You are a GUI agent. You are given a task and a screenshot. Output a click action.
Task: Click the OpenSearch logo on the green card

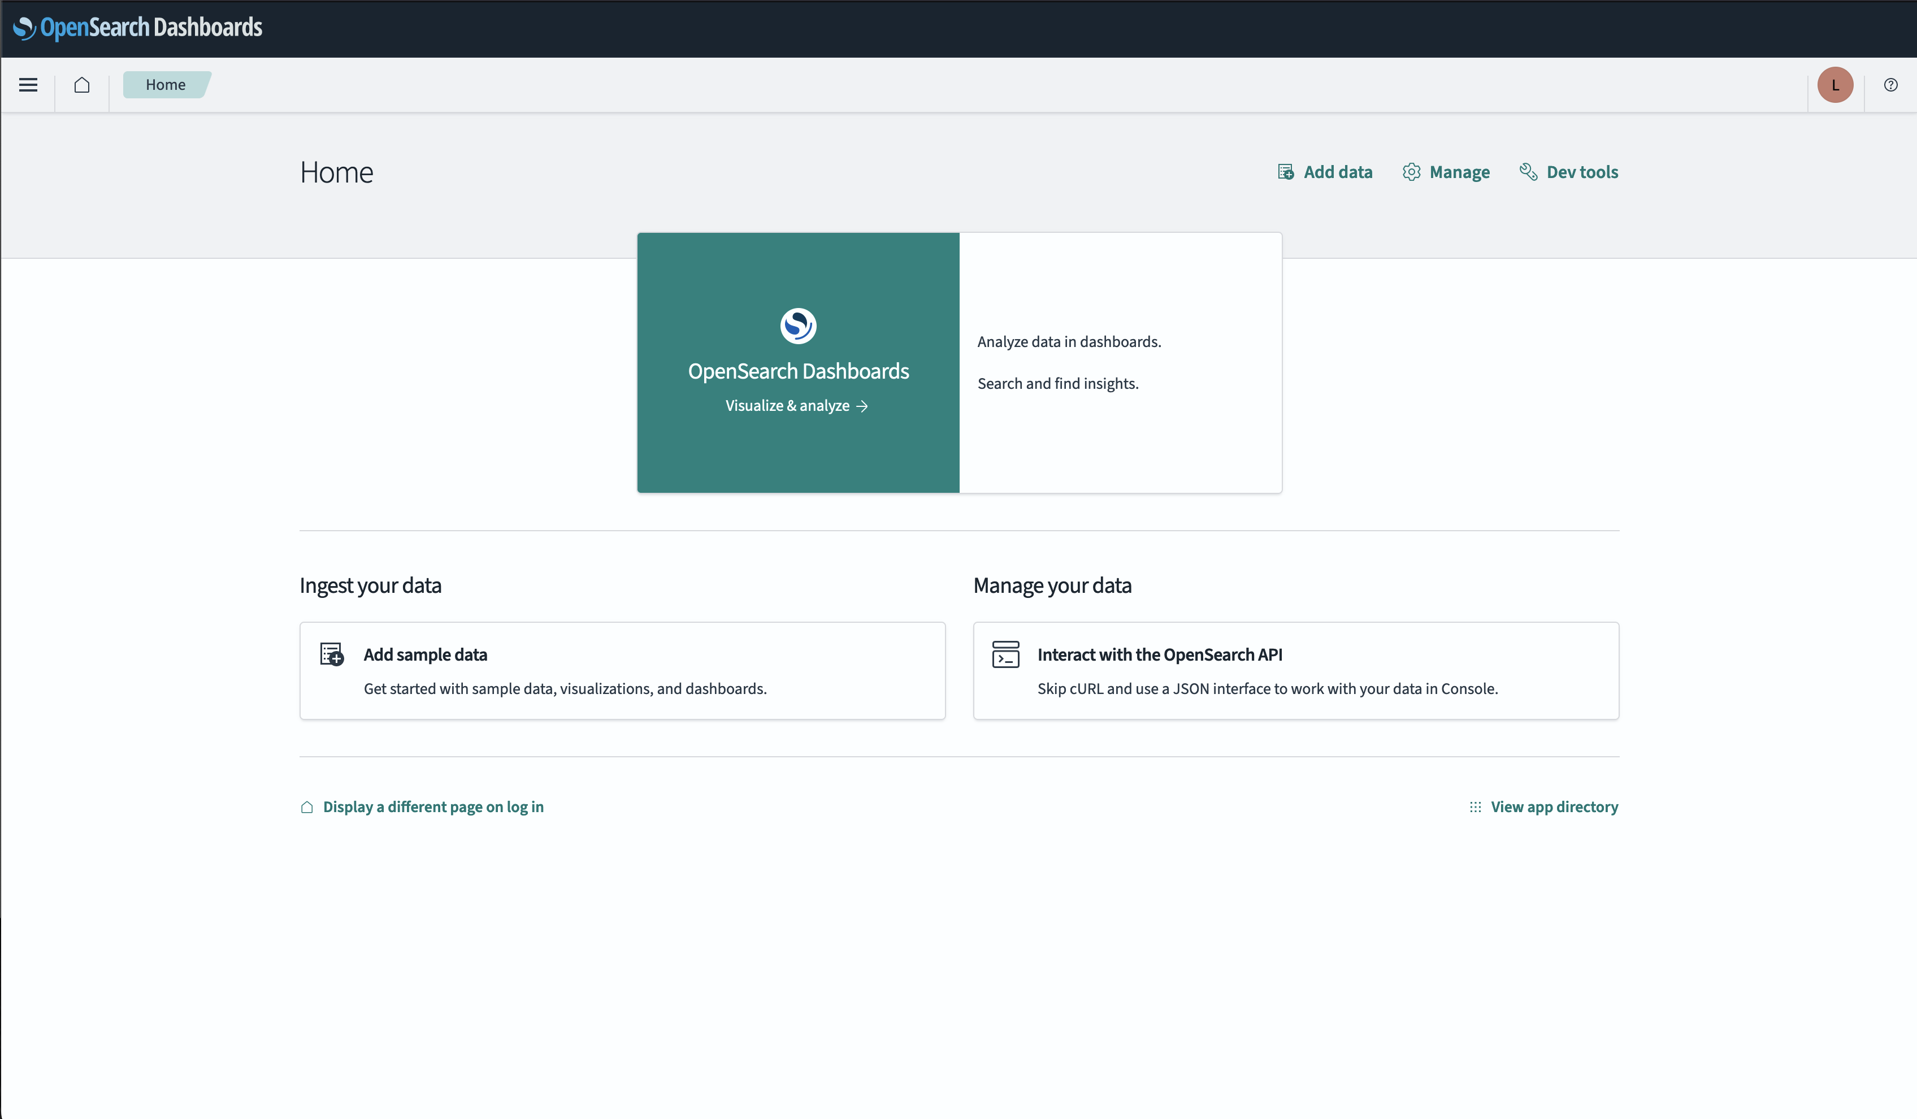pos(798,326)
